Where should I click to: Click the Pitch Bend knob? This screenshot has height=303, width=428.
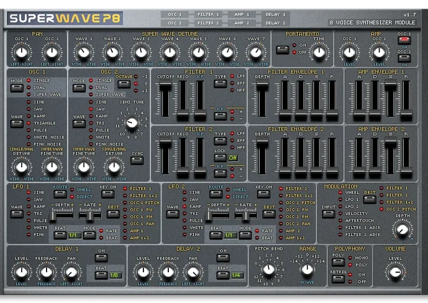(269, 269)
